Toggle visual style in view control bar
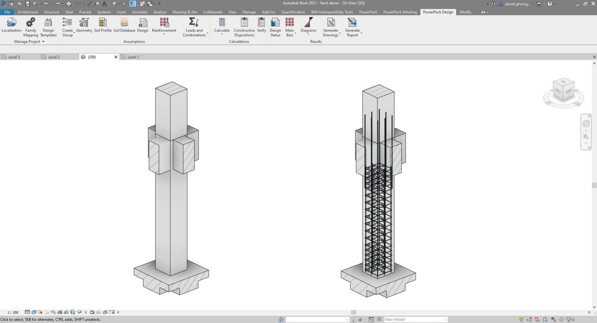Screen dimensions: 597x323 34,312
